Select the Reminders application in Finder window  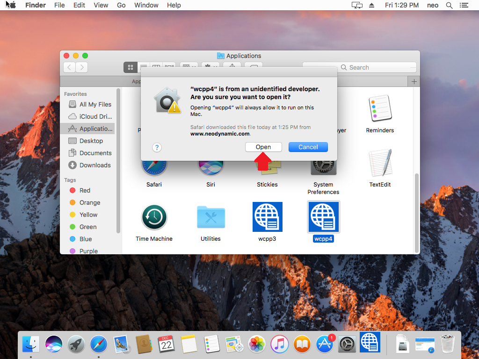pos(380,108)
